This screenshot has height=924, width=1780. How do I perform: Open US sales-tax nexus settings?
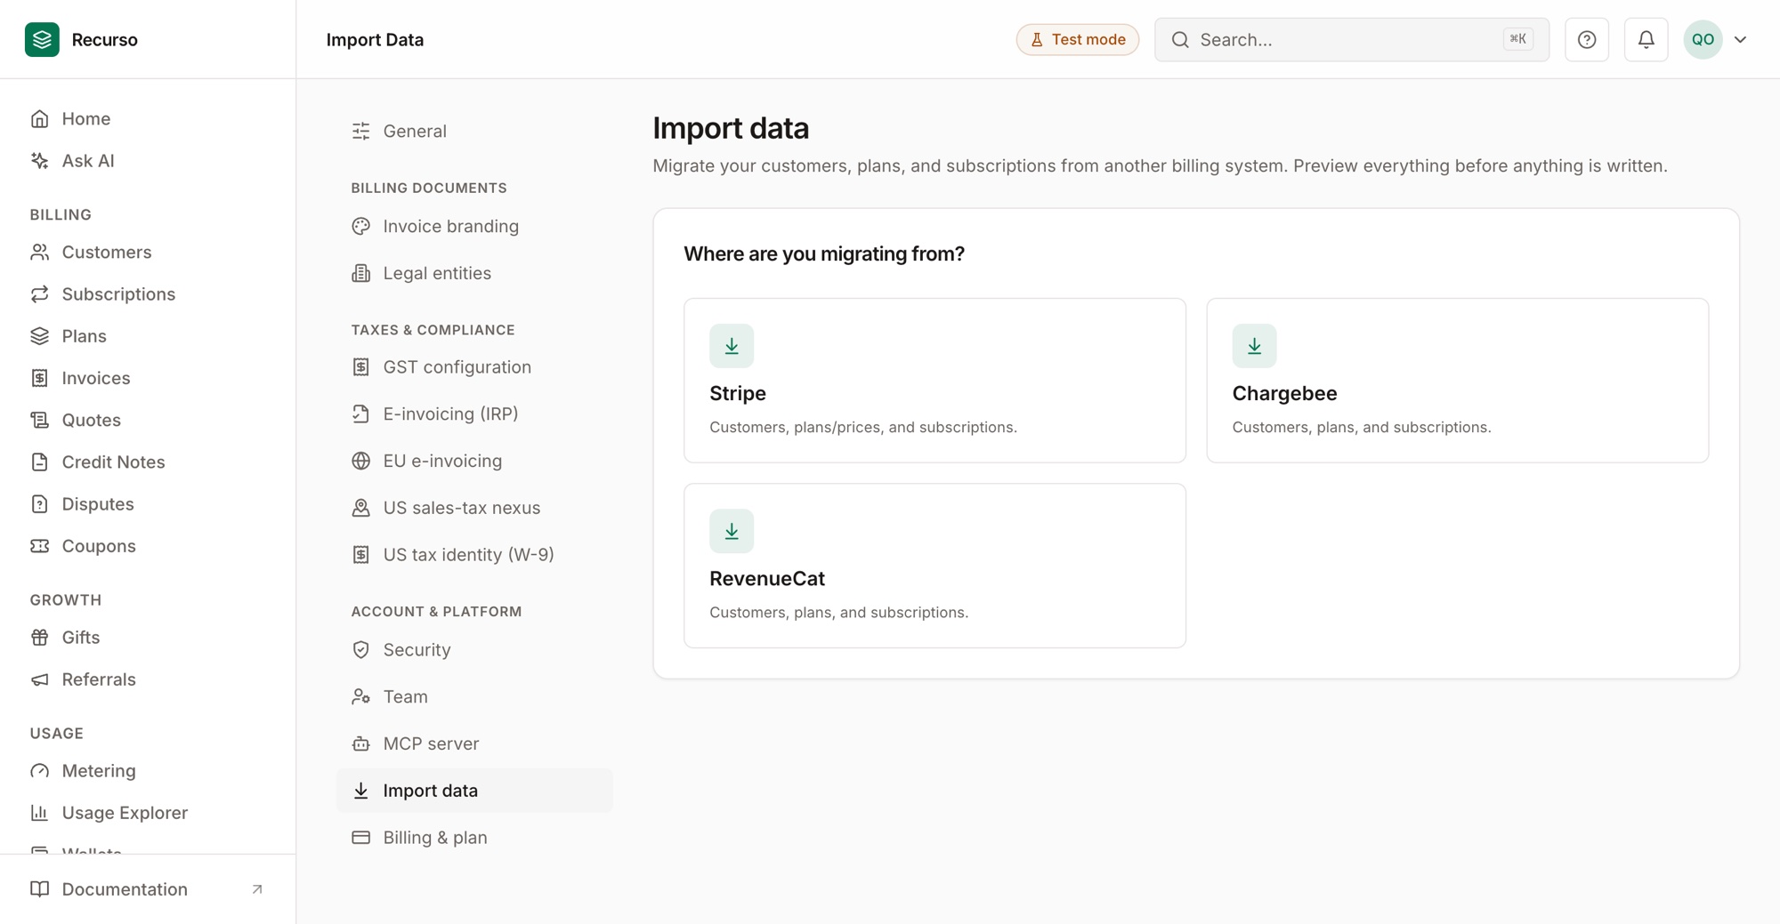[x=474, y=507]
